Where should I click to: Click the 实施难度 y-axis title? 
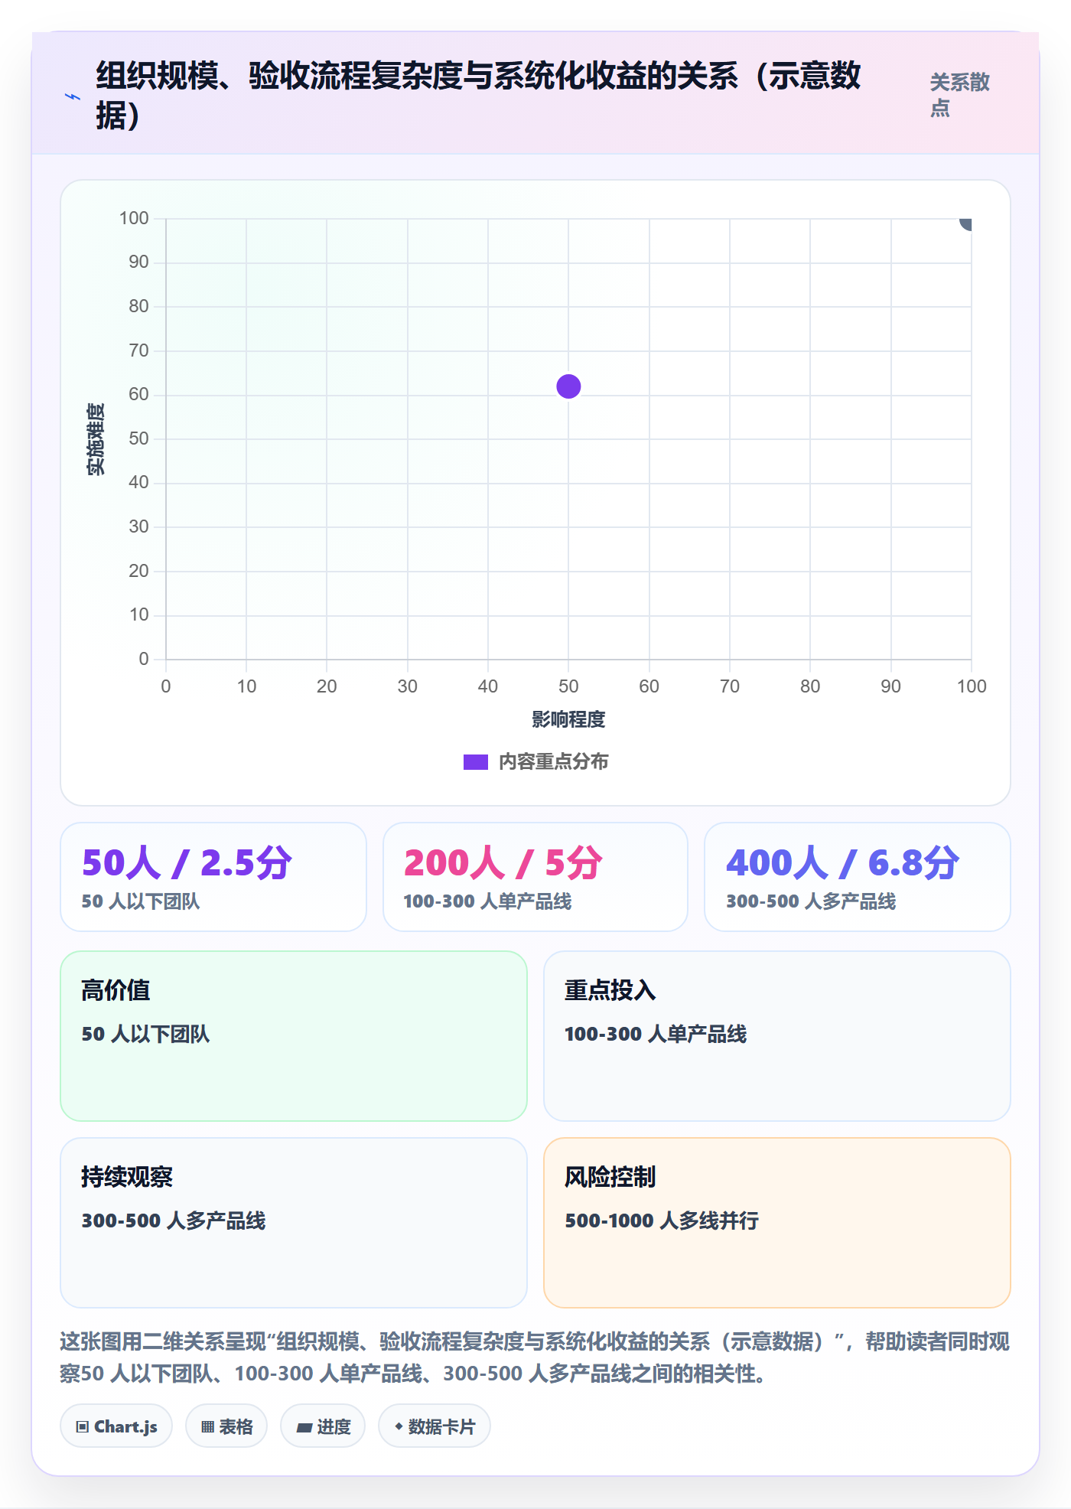click(96, 438)
